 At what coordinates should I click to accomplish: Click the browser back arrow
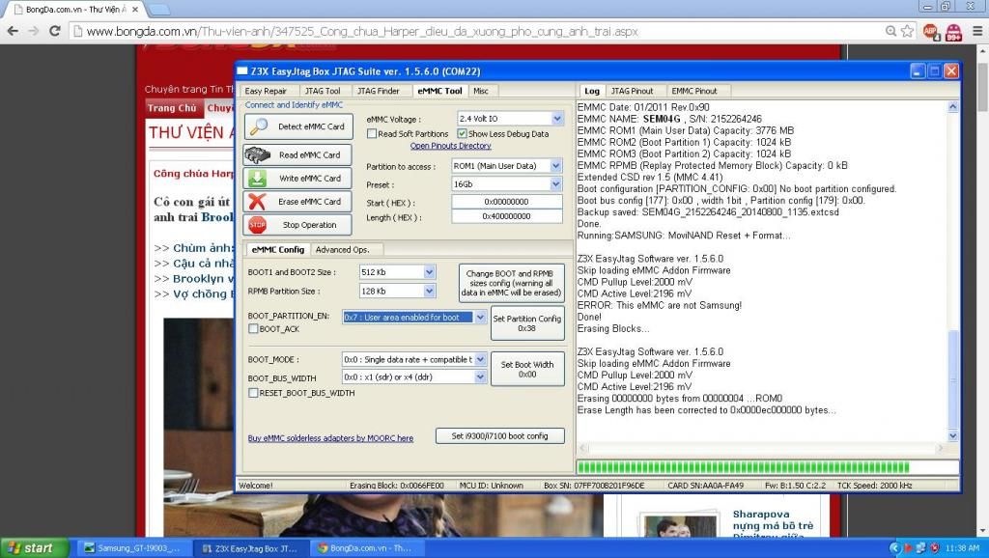point(12,31)
